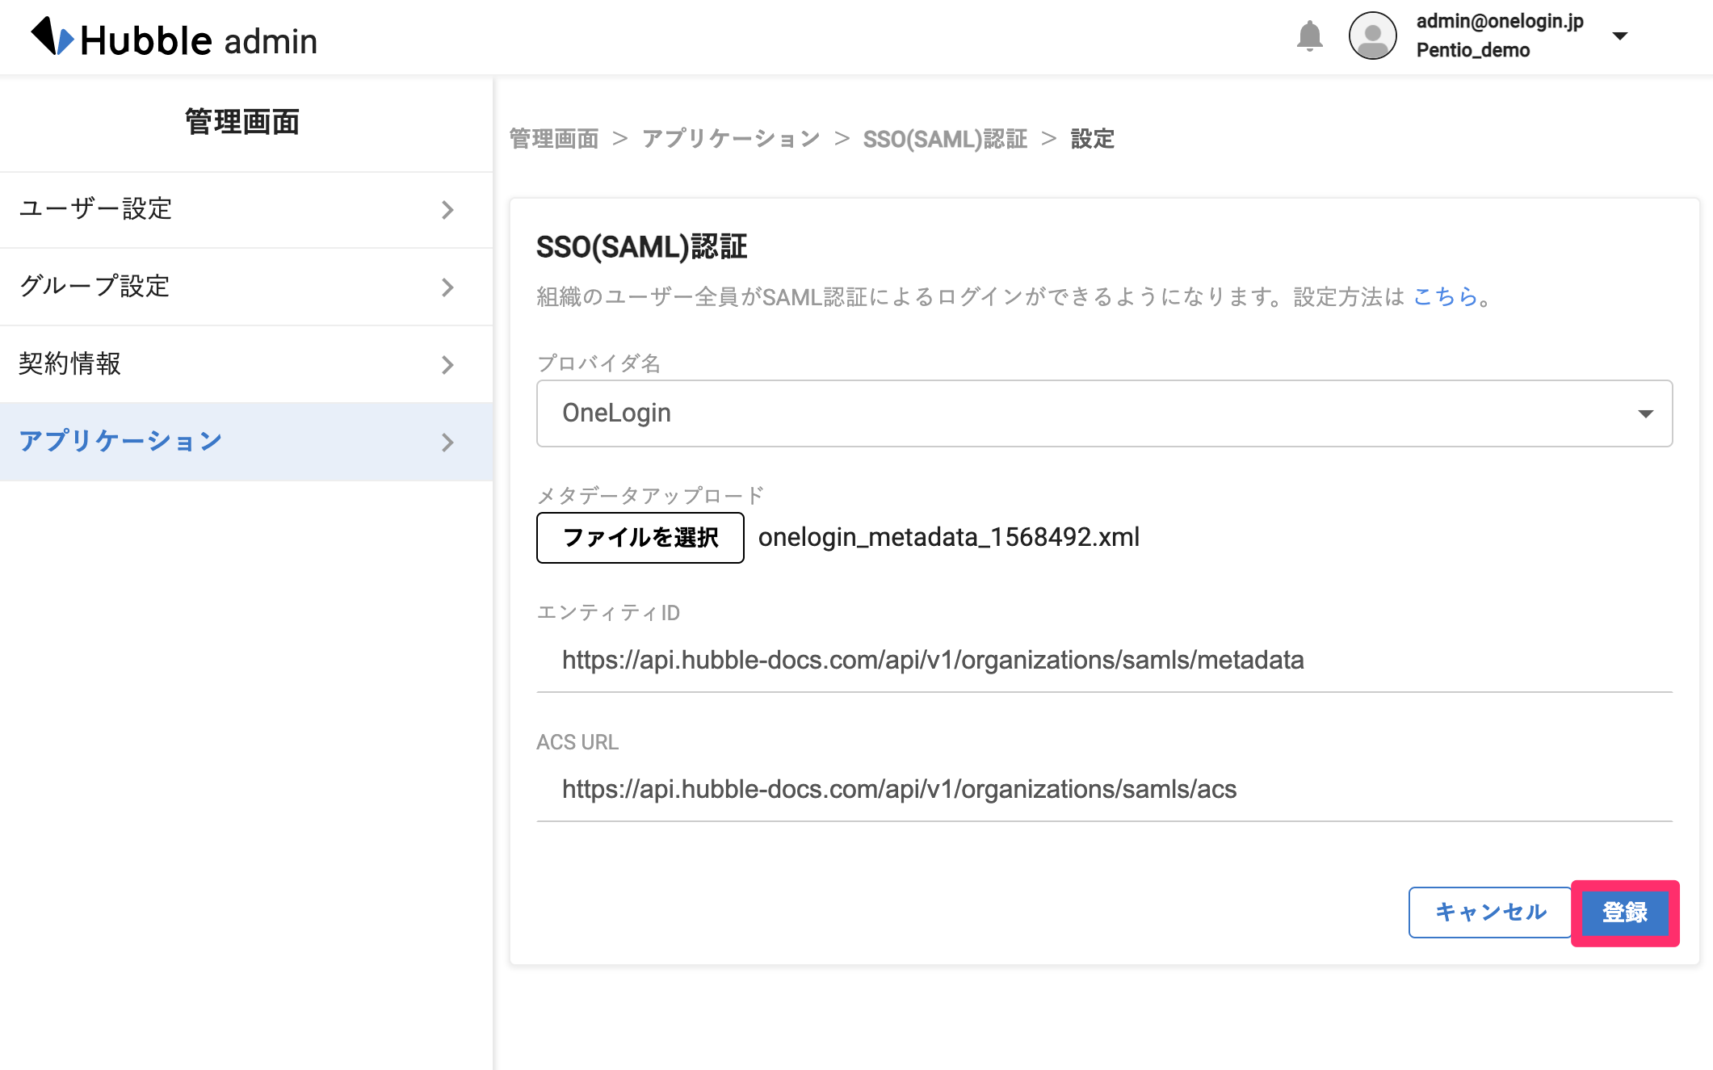
Task: Expand the ユーザー設定 chevron
Action: (447, 210)
